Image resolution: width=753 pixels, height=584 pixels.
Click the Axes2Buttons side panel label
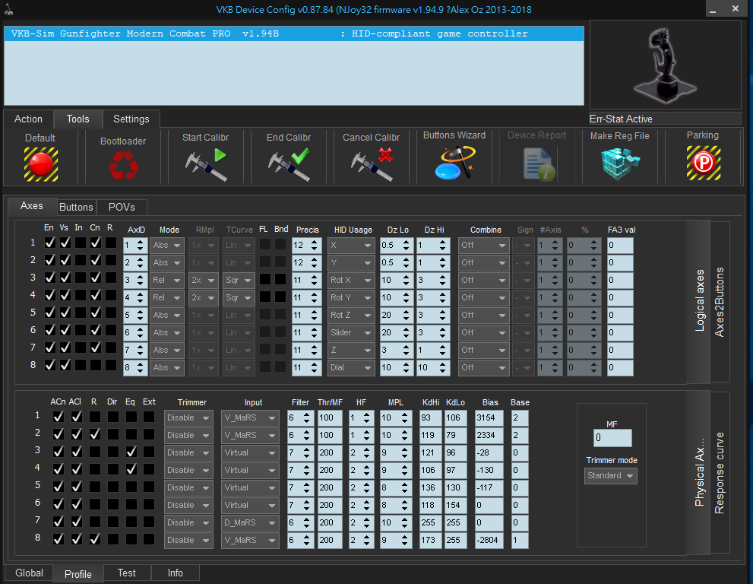tap(719, 302)
